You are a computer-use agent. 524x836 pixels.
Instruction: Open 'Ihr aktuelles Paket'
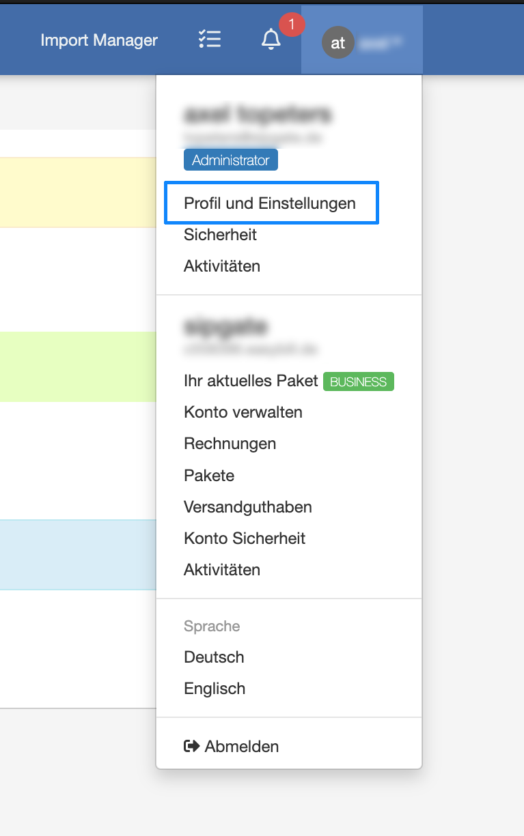[250, 381]
